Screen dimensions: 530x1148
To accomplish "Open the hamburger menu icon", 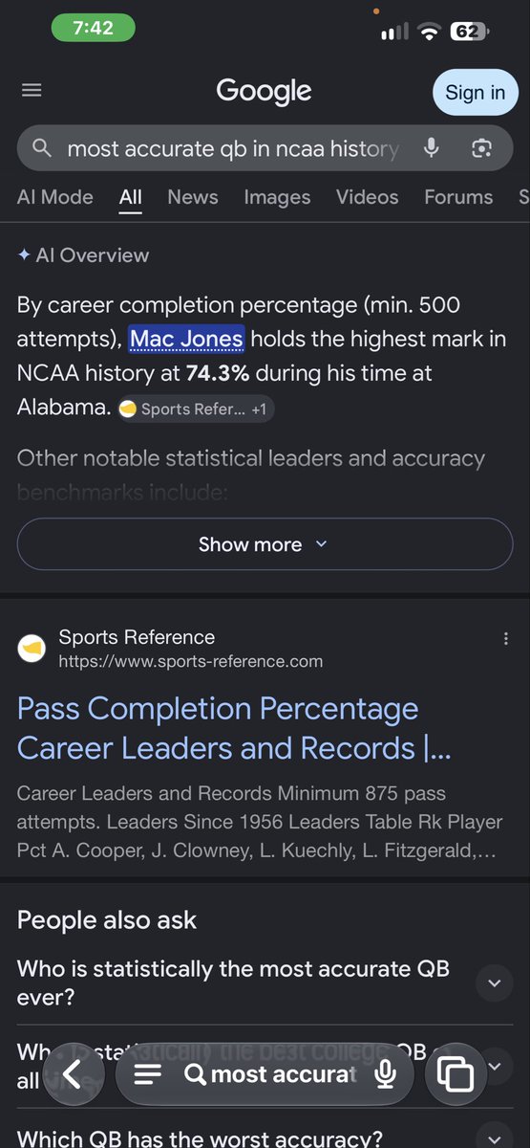I will point(32,90).
